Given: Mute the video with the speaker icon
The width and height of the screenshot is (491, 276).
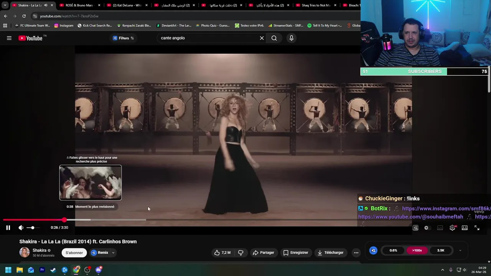Looking at the screenshot, I should point(21,228).
